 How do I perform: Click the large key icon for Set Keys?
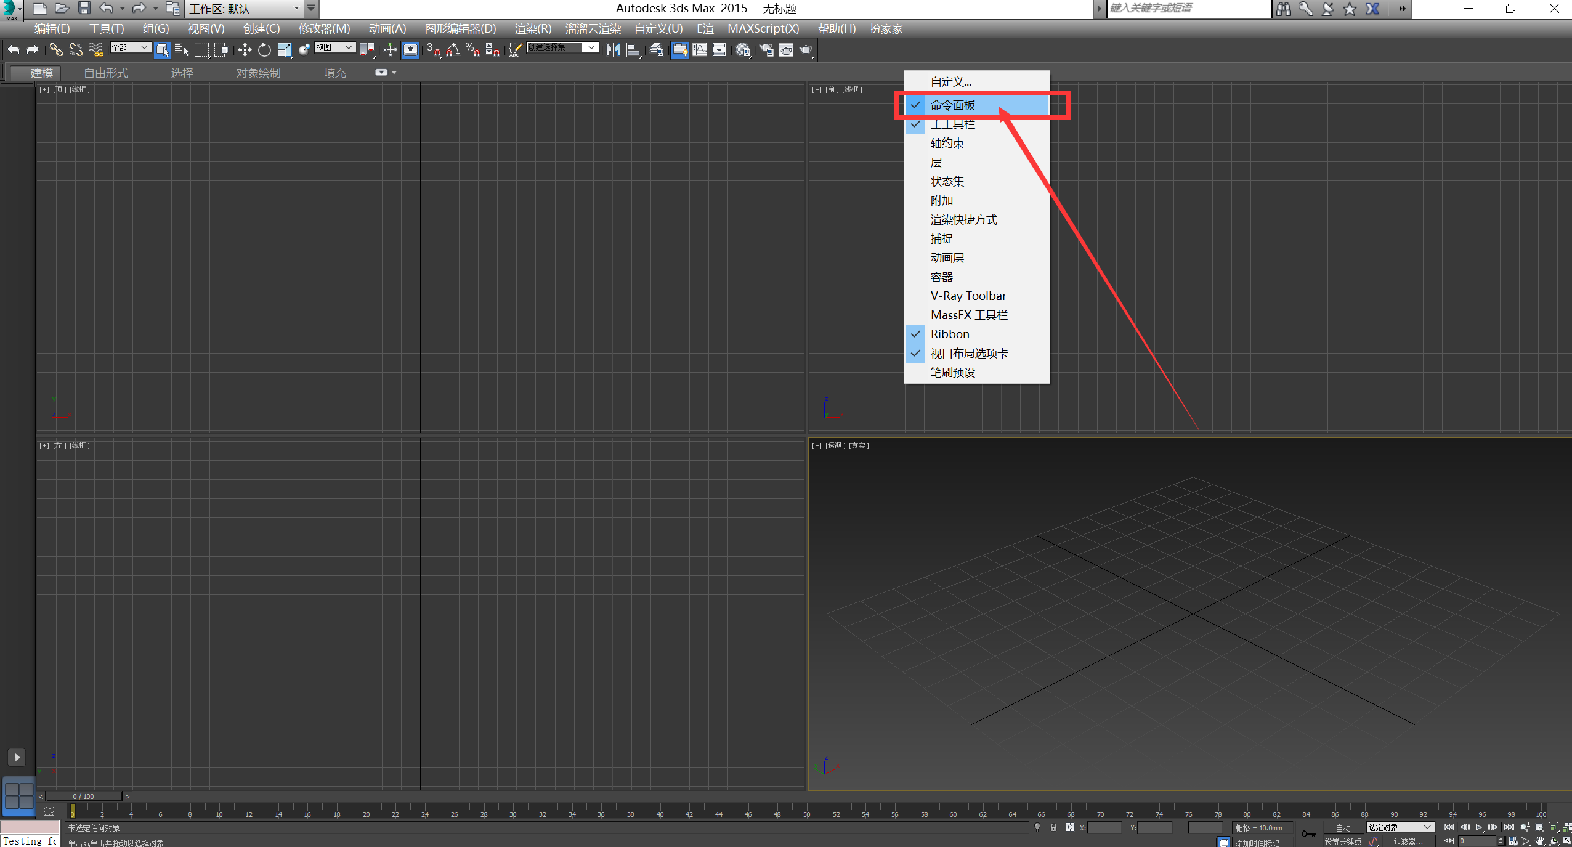(x=1308, y=834)
